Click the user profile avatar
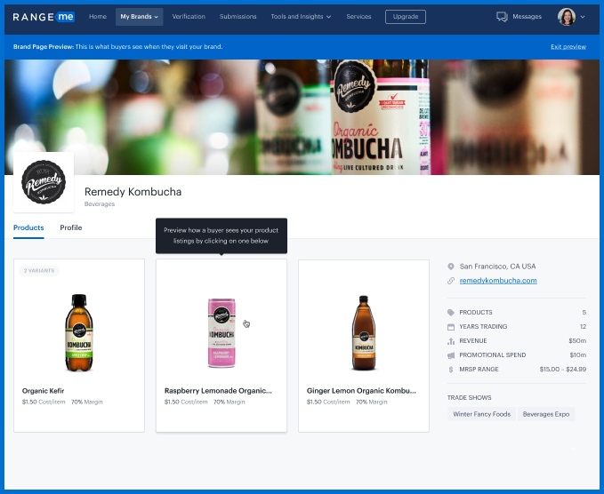This screenshot has width=604, height=494. tap(567, 17)
